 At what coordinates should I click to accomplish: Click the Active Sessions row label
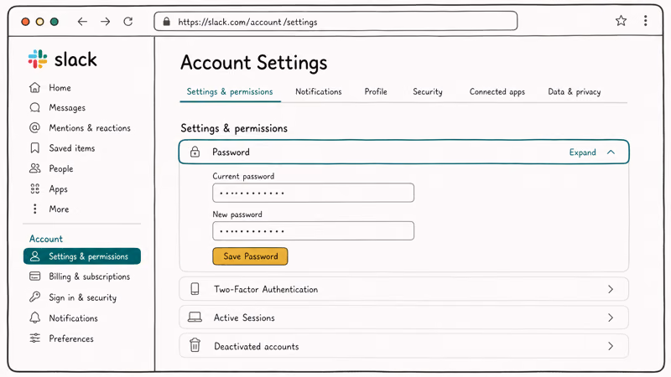(x=244, y=318)
